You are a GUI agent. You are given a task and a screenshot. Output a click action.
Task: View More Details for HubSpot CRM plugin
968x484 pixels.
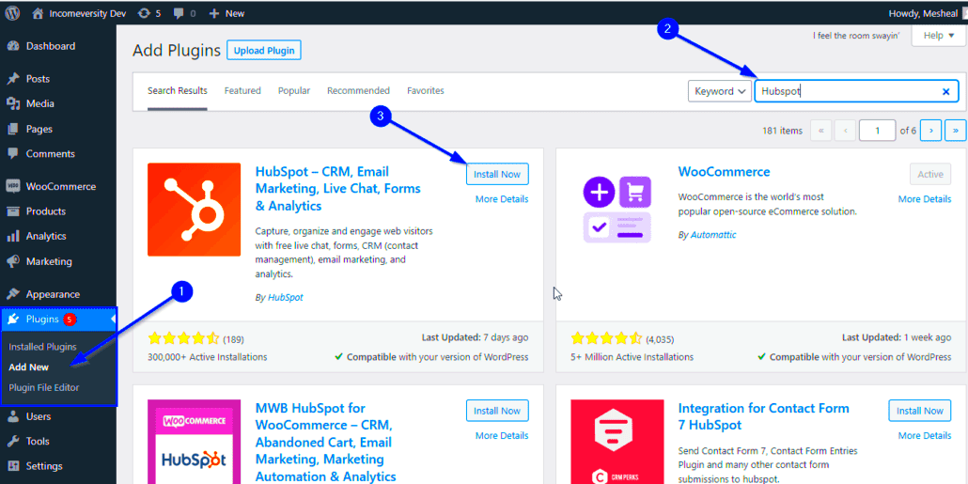coord(502,199)
